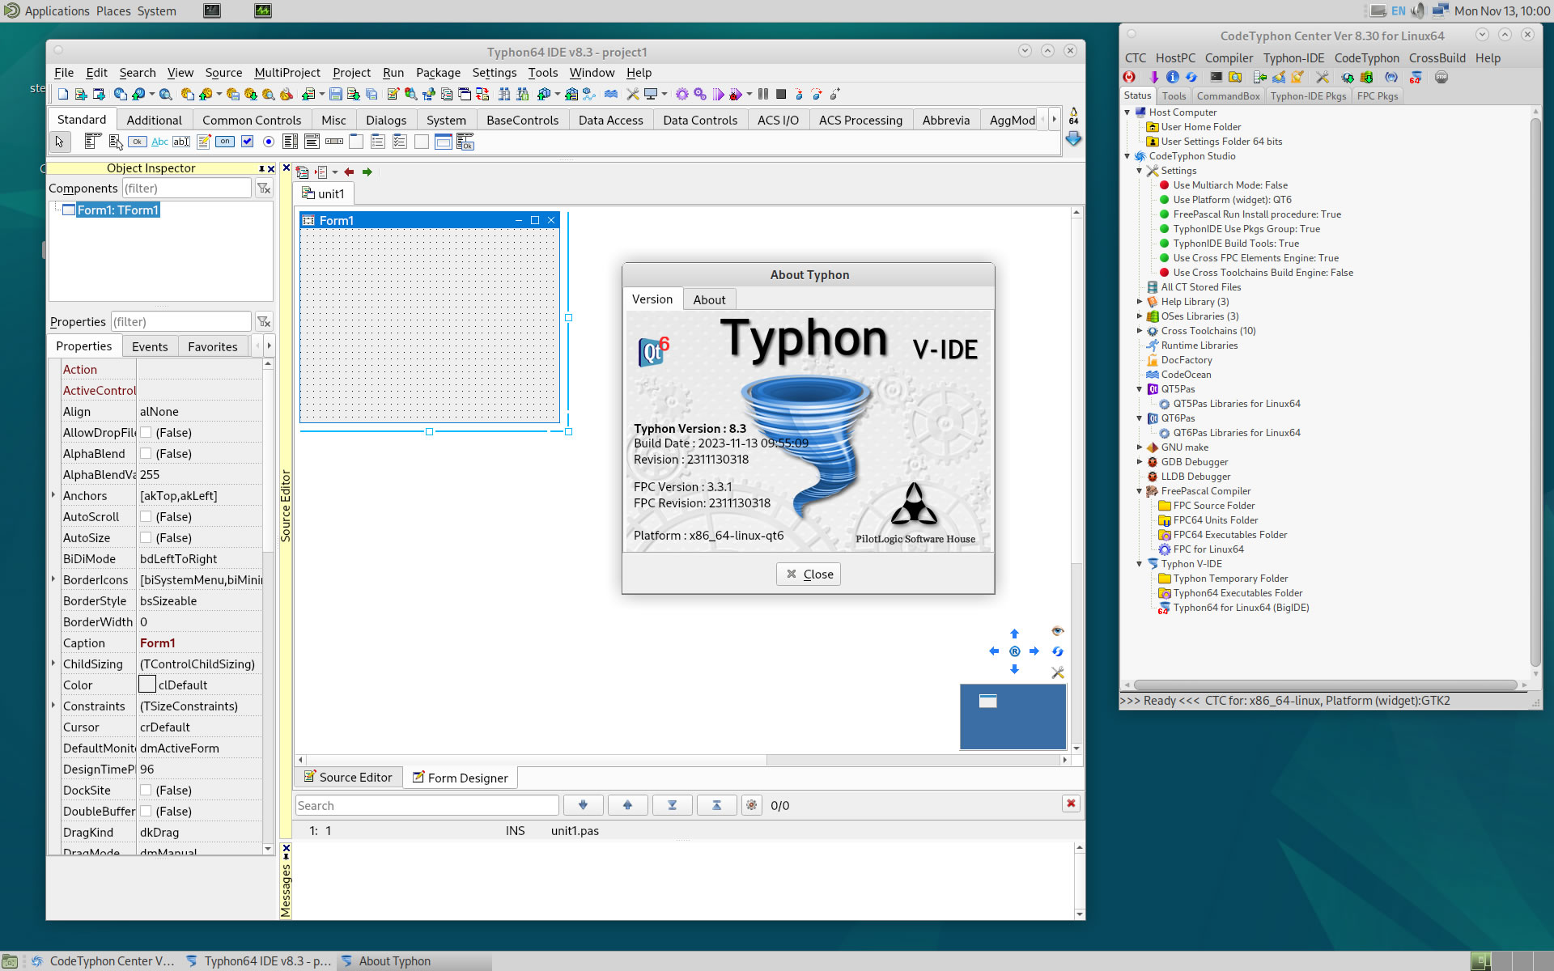Screen dimensions: 1554x971
Task: Select the TCheckBox component icon in palette
Action: pyautogui.click(x=247, y=142)
